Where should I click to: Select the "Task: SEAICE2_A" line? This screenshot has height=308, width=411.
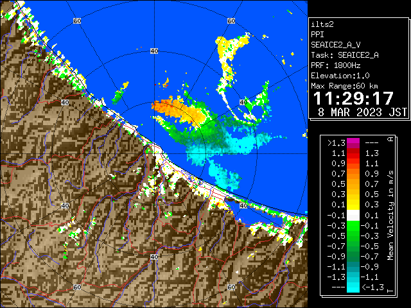point(345,55)
